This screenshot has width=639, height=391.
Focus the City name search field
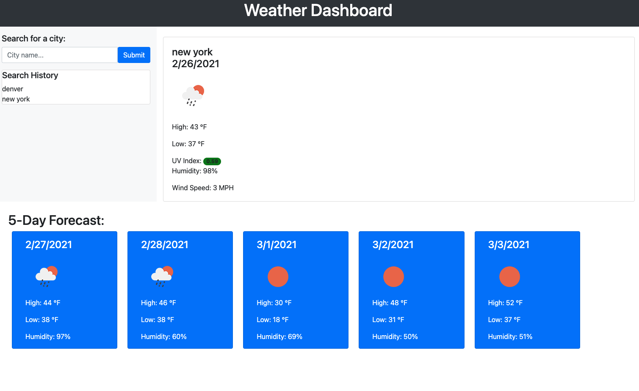pyautogui.click(x=60, y=55)
